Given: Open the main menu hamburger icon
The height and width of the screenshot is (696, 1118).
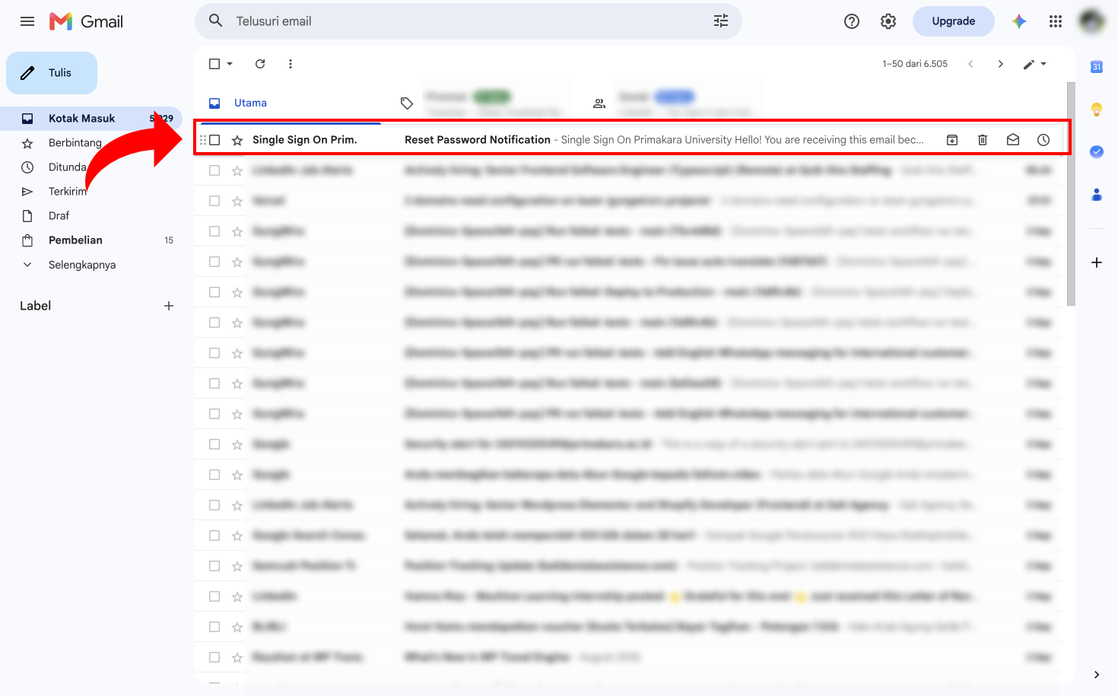Looking at the screenshot, I should 27,21.
